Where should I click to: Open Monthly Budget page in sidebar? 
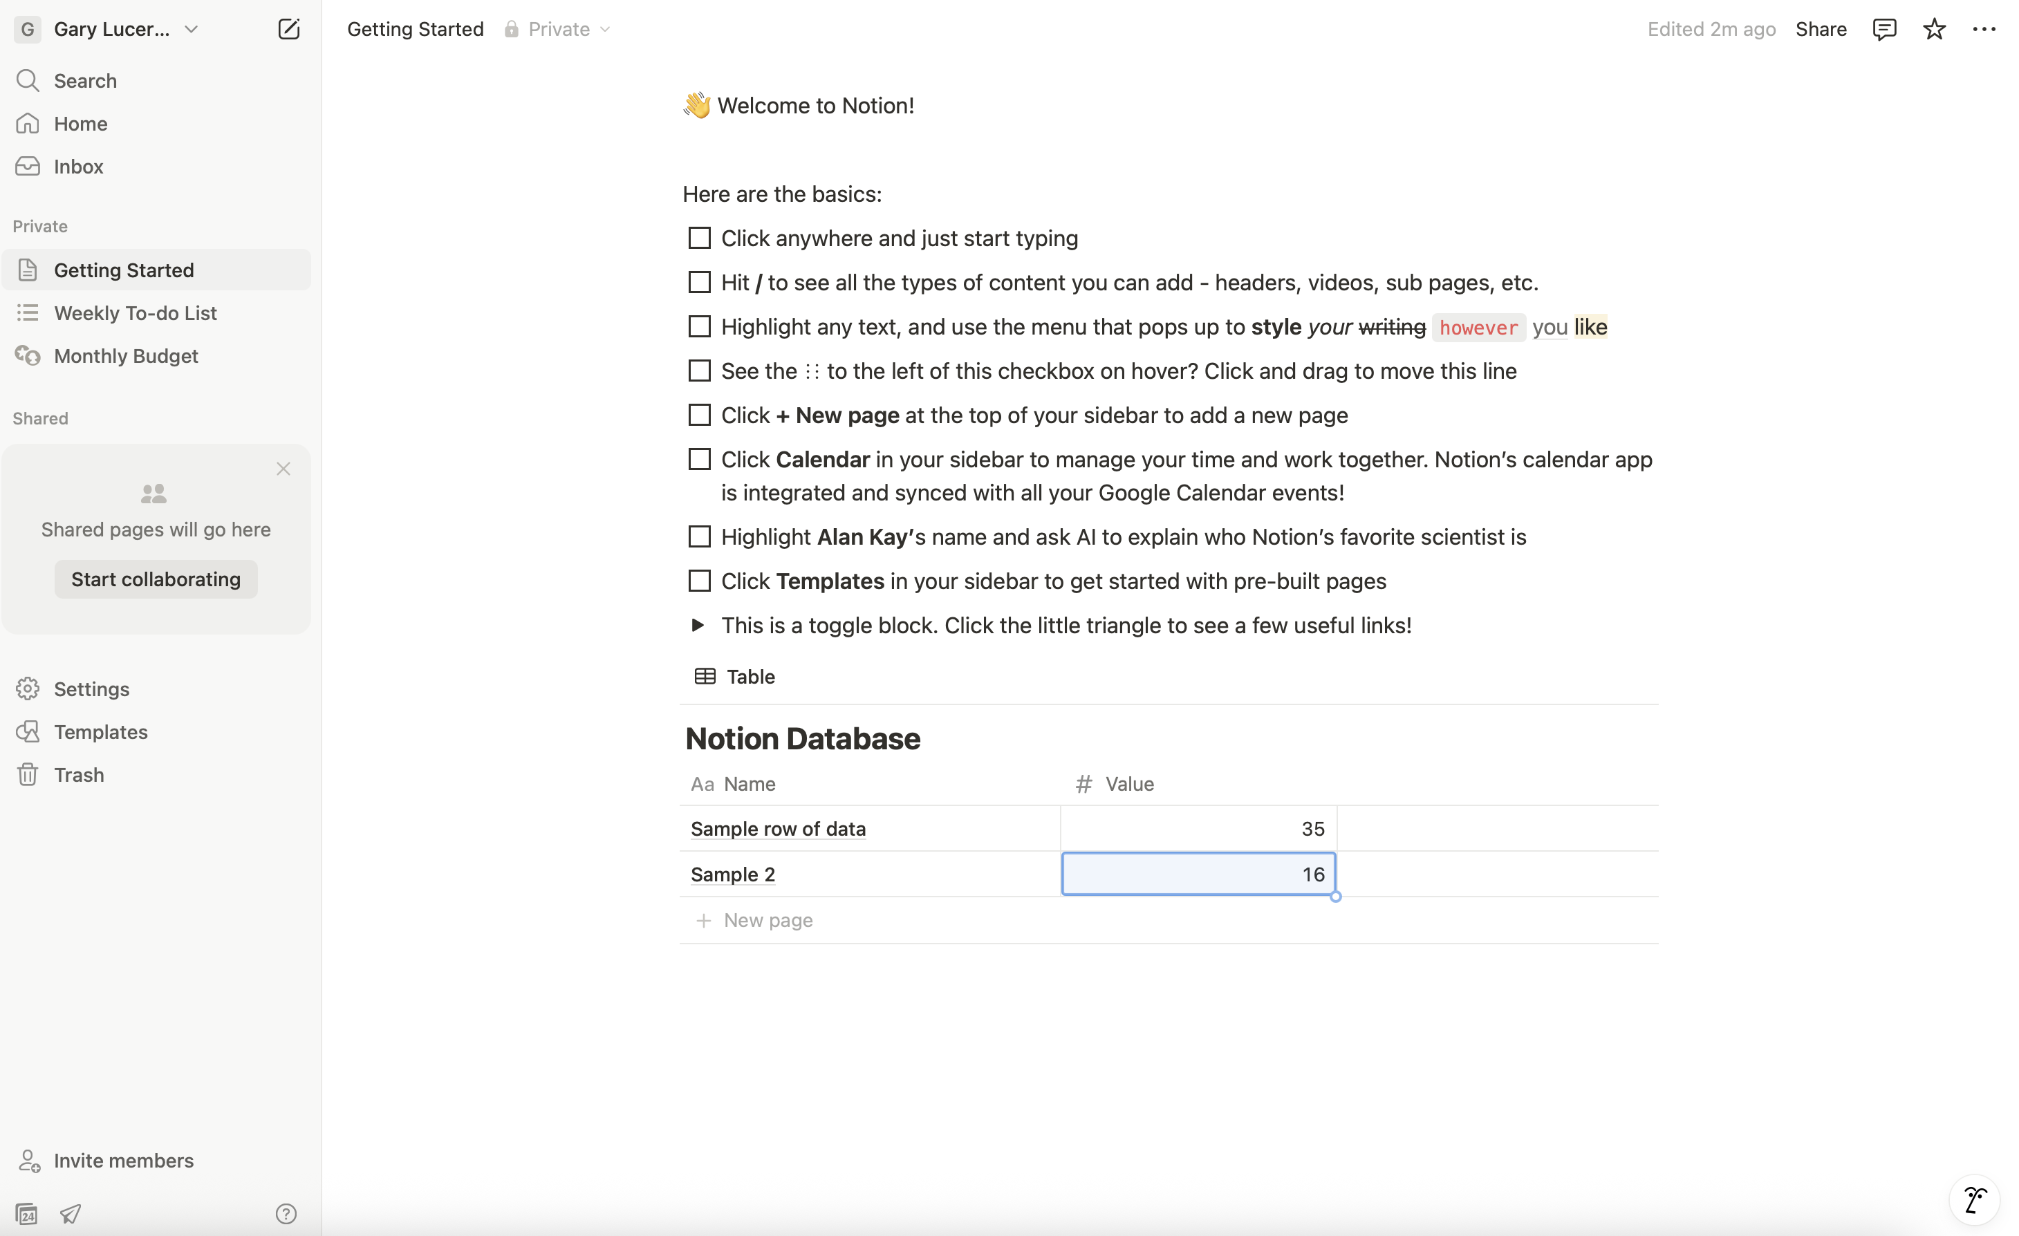tap(156, 355)
